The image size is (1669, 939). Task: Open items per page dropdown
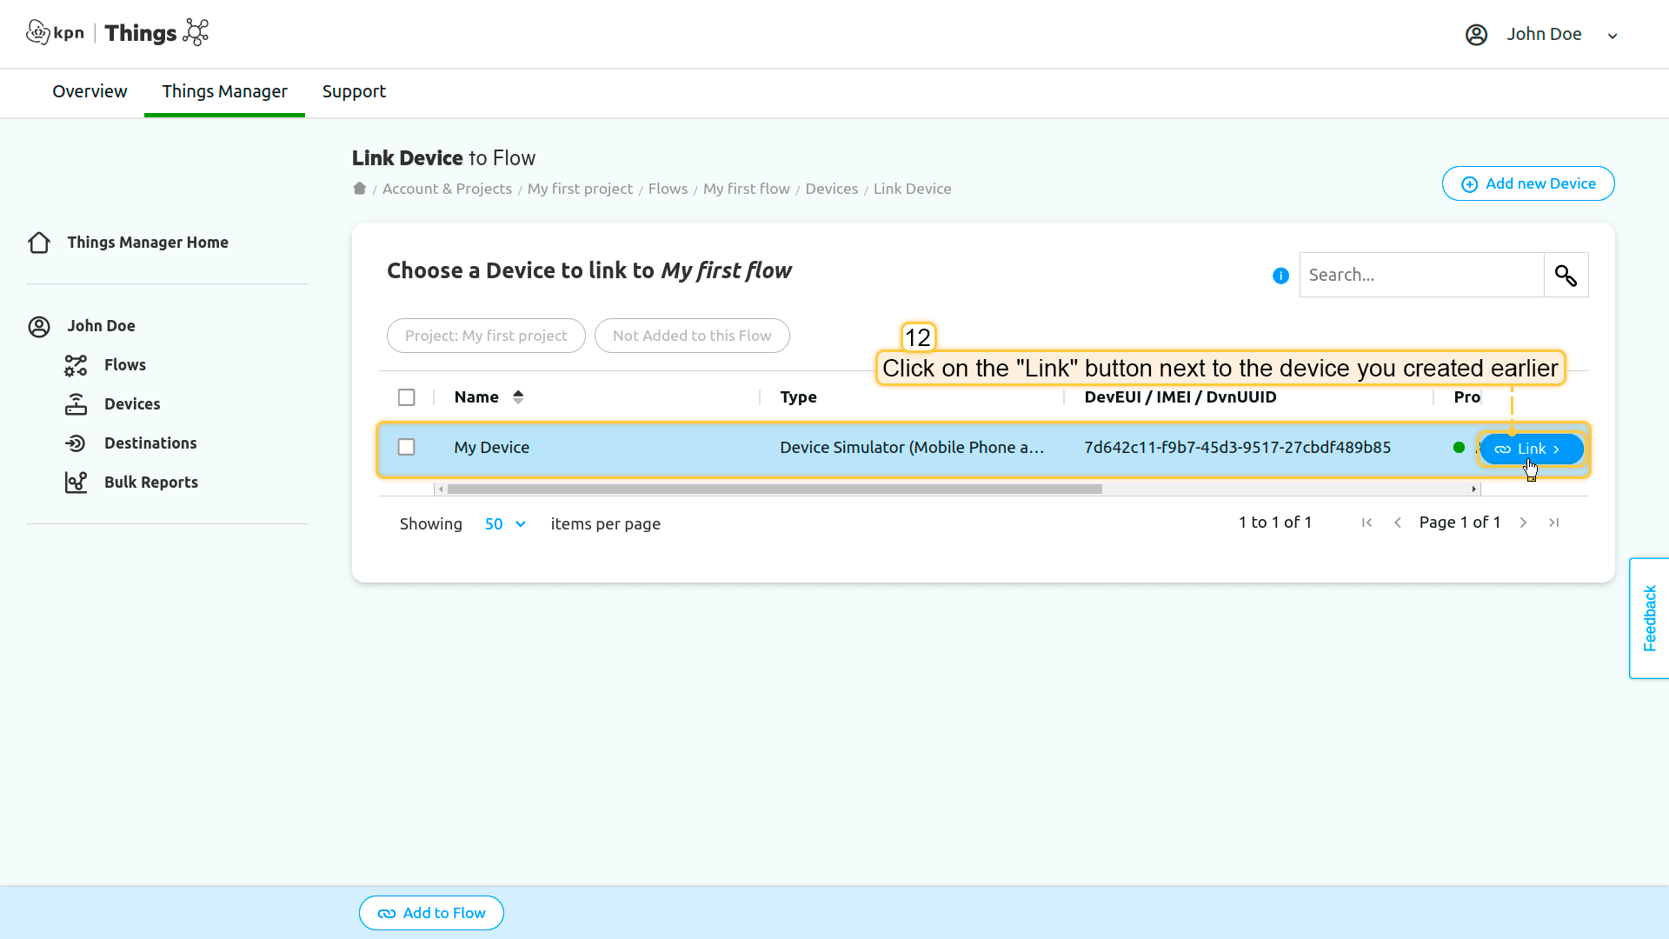click(505, 524)
